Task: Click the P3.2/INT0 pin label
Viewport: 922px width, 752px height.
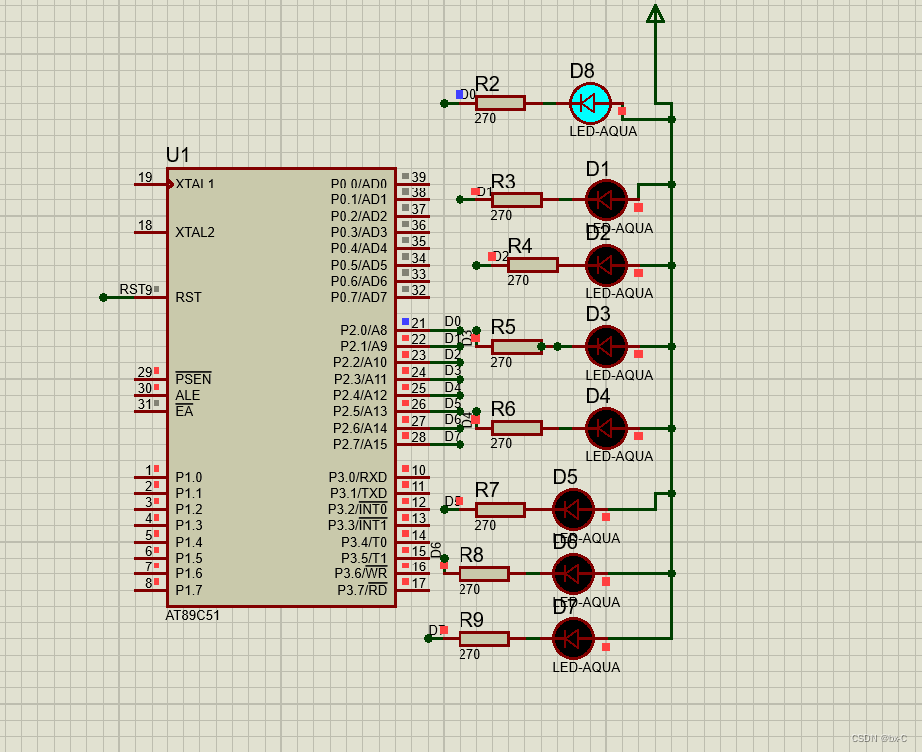Action: point(358,509)
